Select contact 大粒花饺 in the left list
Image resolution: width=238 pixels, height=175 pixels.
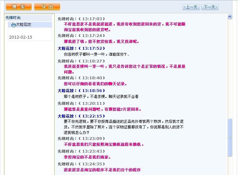pyautogui.click(x=24, y=25)
